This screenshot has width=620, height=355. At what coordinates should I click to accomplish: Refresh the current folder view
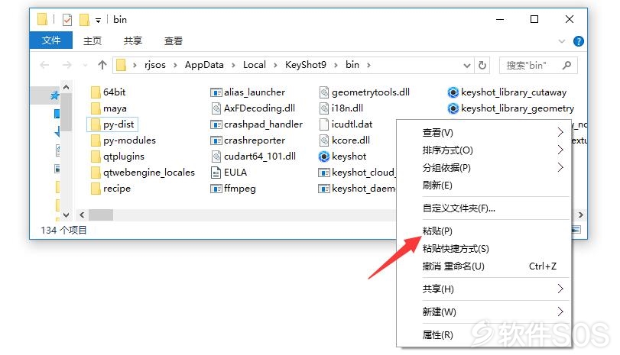[482, 65]
